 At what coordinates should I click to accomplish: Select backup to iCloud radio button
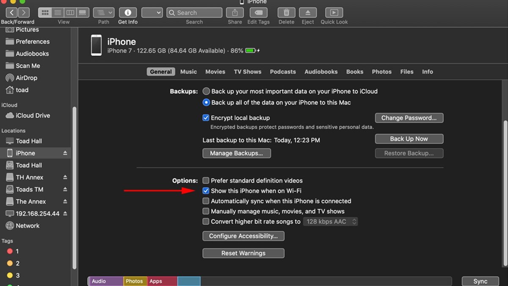[x=206, y=91]
